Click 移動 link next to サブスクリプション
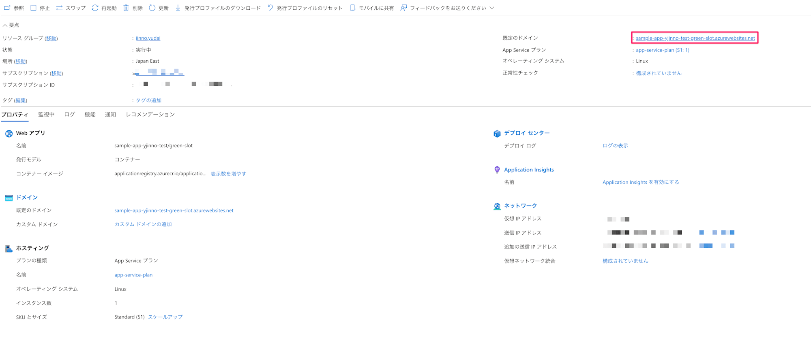811x340 pixels. tap(56, 73)
